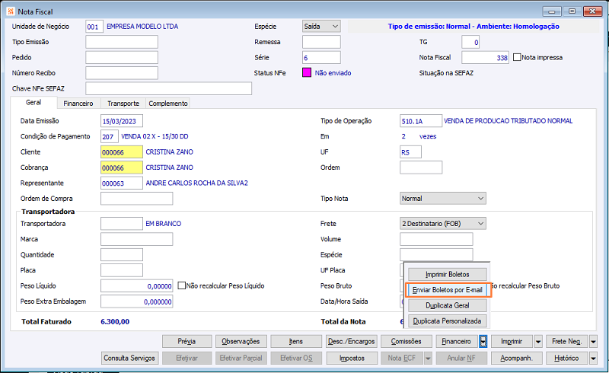Image resolution: width=609 pixels, height=373 pixels.
Task: Click the Impostos button
Action: (x=352, y=359)
